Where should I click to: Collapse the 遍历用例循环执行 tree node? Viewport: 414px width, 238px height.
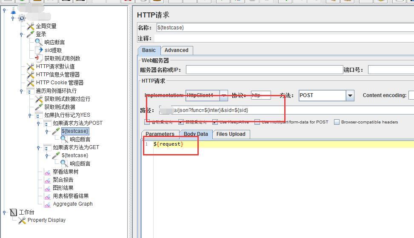21,91
